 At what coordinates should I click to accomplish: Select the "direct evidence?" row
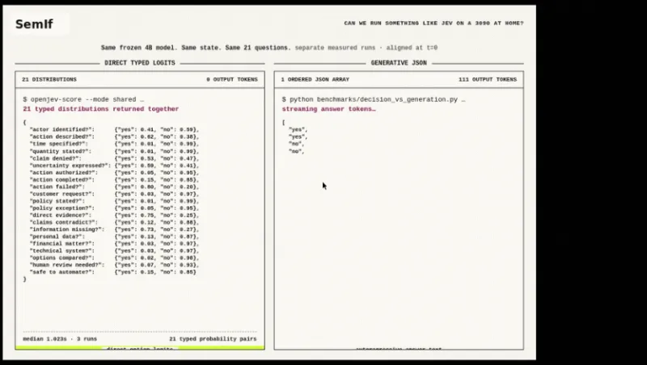[x=114, y=215]
